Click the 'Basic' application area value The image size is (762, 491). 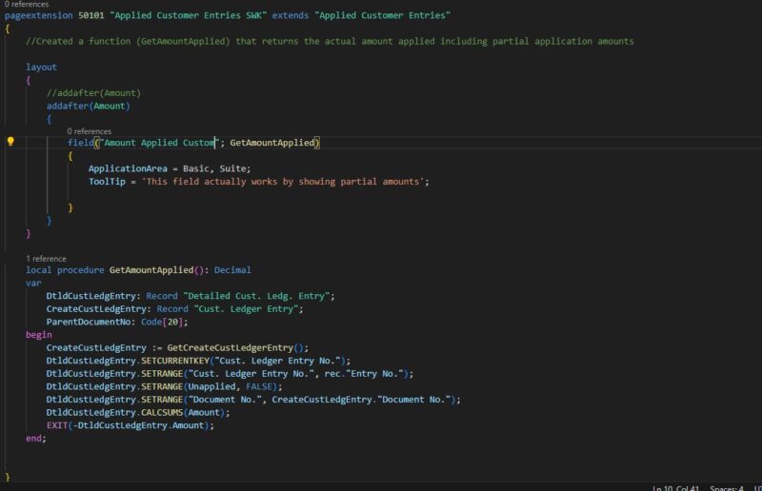coord(196,168)
